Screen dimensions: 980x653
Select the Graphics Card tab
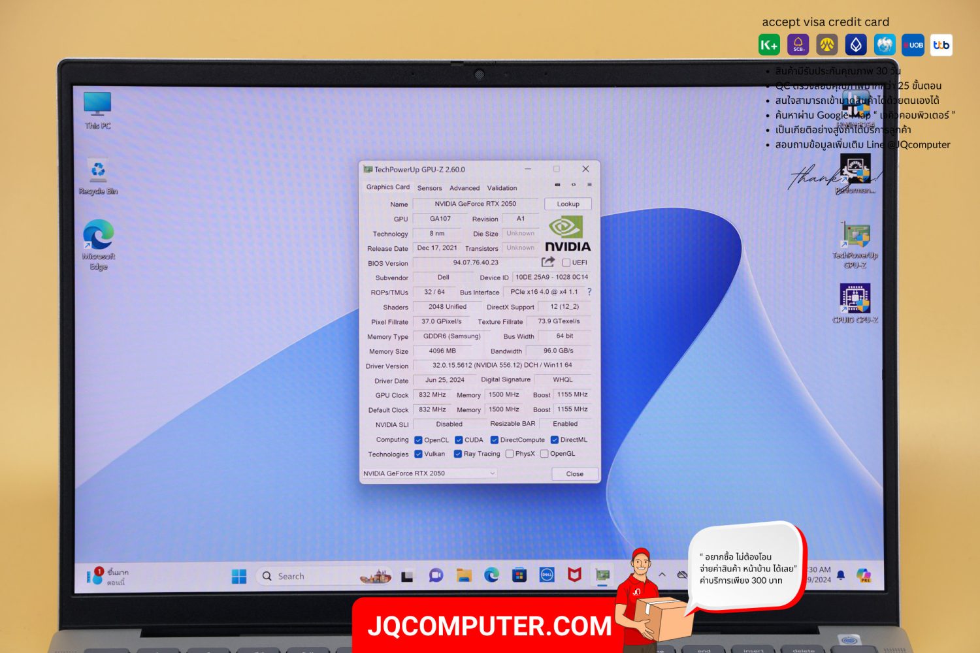click(x=388, y=187)
